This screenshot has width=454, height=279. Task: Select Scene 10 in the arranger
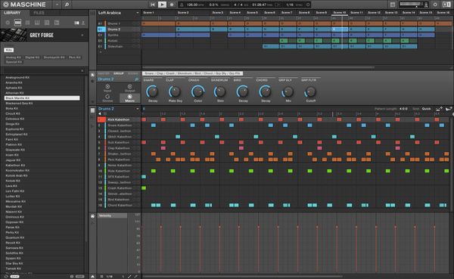[340, 13]
